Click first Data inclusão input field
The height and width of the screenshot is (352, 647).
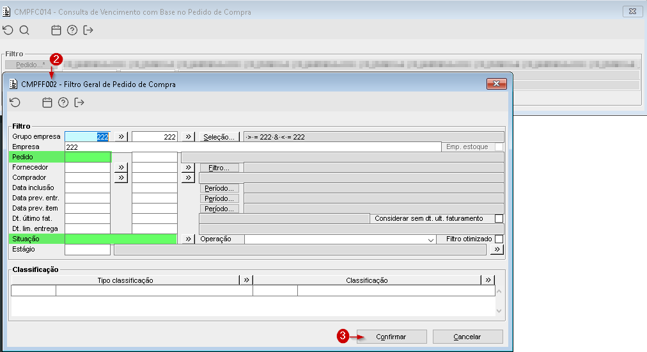click(88, 188)
